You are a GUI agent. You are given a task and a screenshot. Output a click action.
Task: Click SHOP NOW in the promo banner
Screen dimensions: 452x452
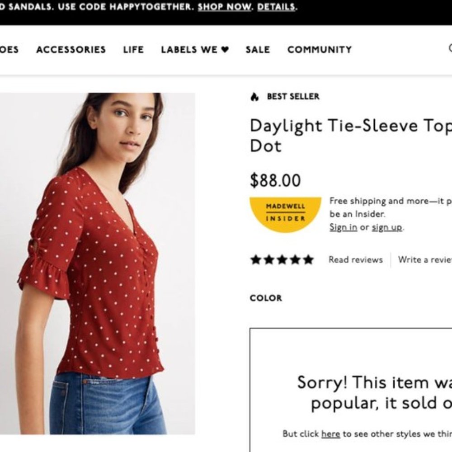click(225, 7)
